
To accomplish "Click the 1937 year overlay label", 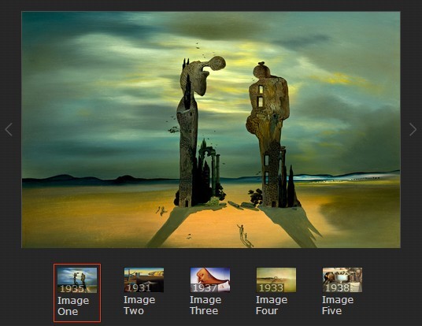I will 205,287.
